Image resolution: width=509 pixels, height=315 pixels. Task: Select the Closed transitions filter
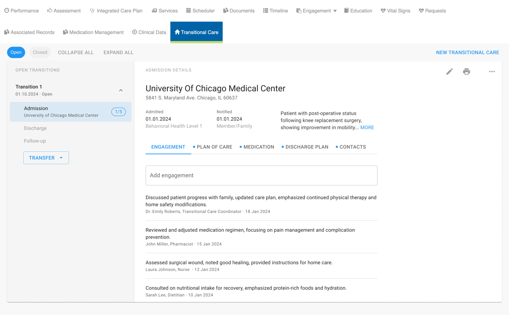pos(40,52)
